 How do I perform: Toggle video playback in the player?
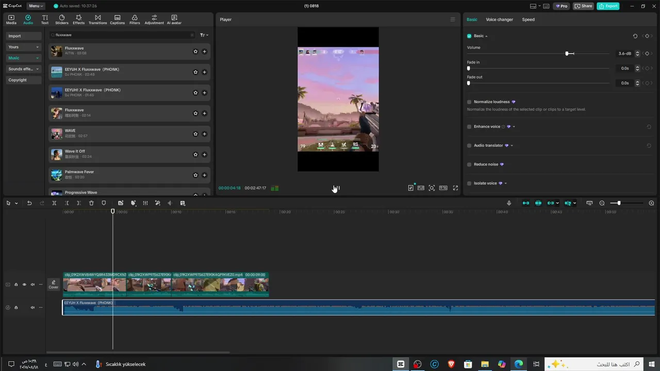[338, 188]
